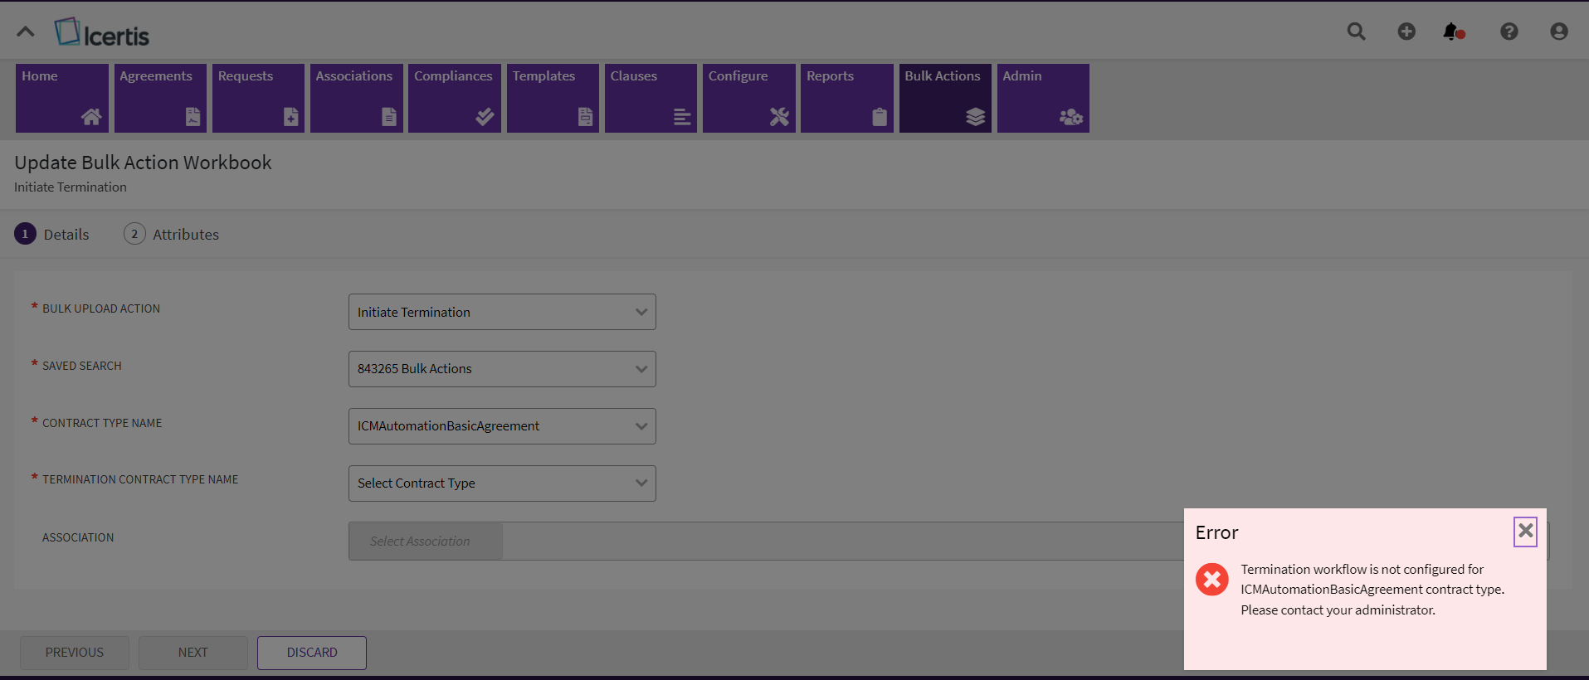This screenshot has width=1589, height=680.
Task: Open the notifications bell icon
Action: point(1452,32)
